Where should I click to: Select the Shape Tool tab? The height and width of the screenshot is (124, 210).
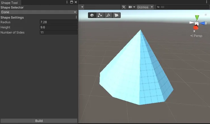(9, 3)
